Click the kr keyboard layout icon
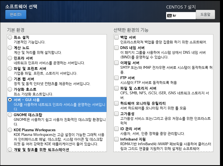223x166 pixels. [169, 16]
